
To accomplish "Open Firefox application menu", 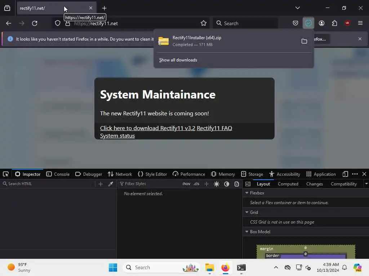I will [360, 23].
